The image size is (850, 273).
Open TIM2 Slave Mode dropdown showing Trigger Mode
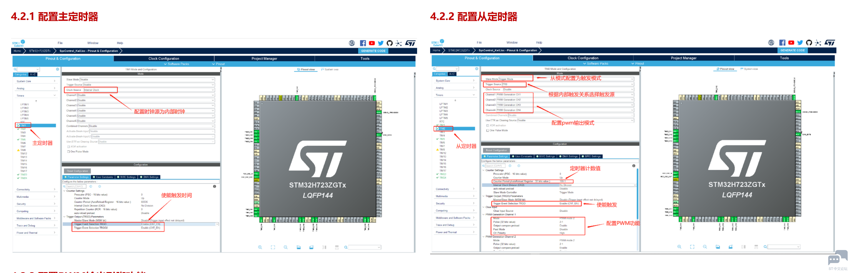click(x=566, y=79)
